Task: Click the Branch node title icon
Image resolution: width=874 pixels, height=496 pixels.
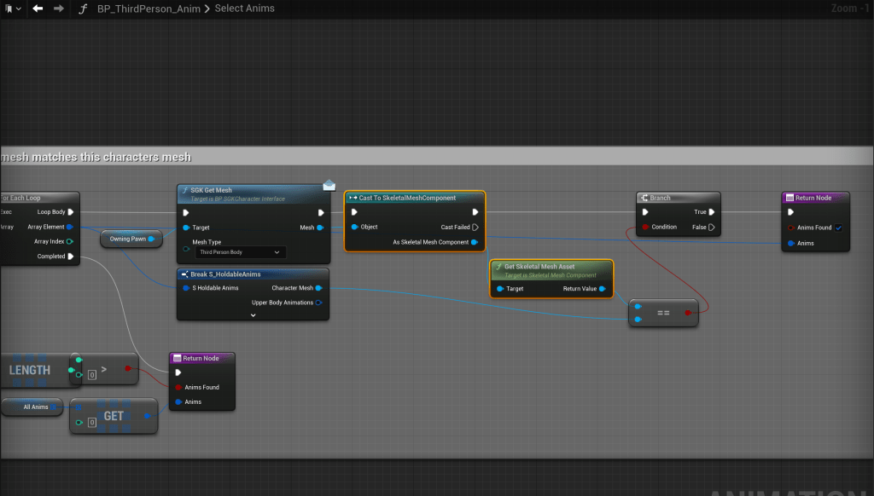Action: point(644,198)
